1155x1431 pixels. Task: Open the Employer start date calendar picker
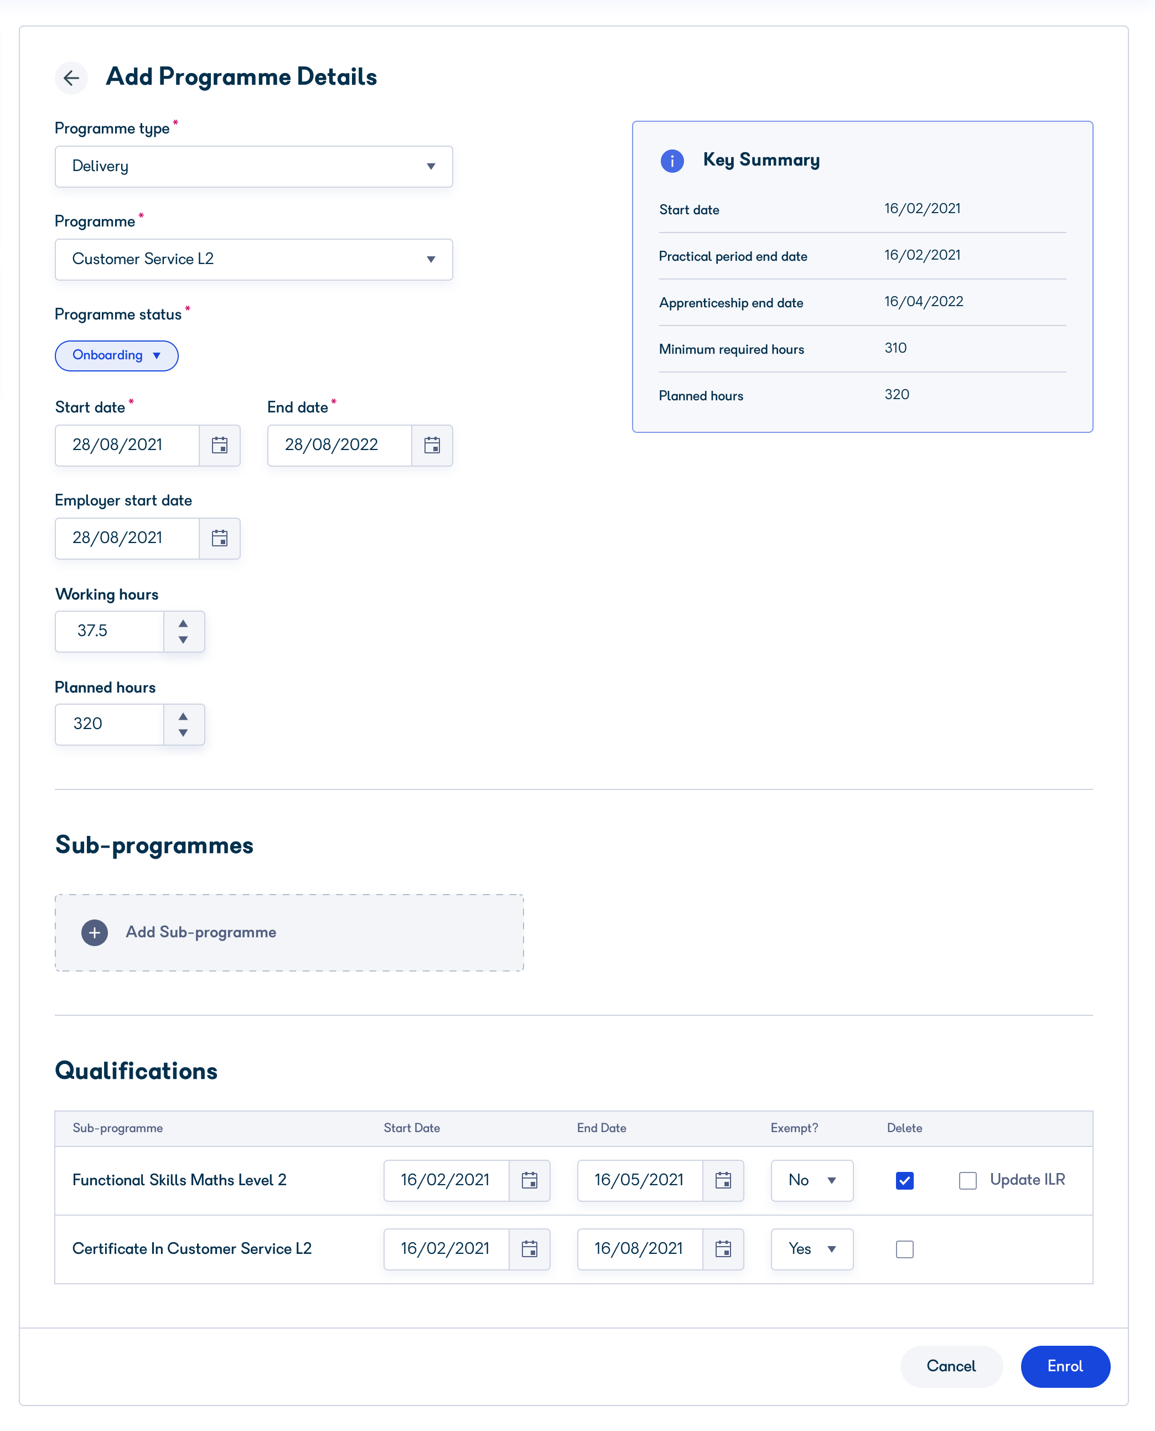220,539
